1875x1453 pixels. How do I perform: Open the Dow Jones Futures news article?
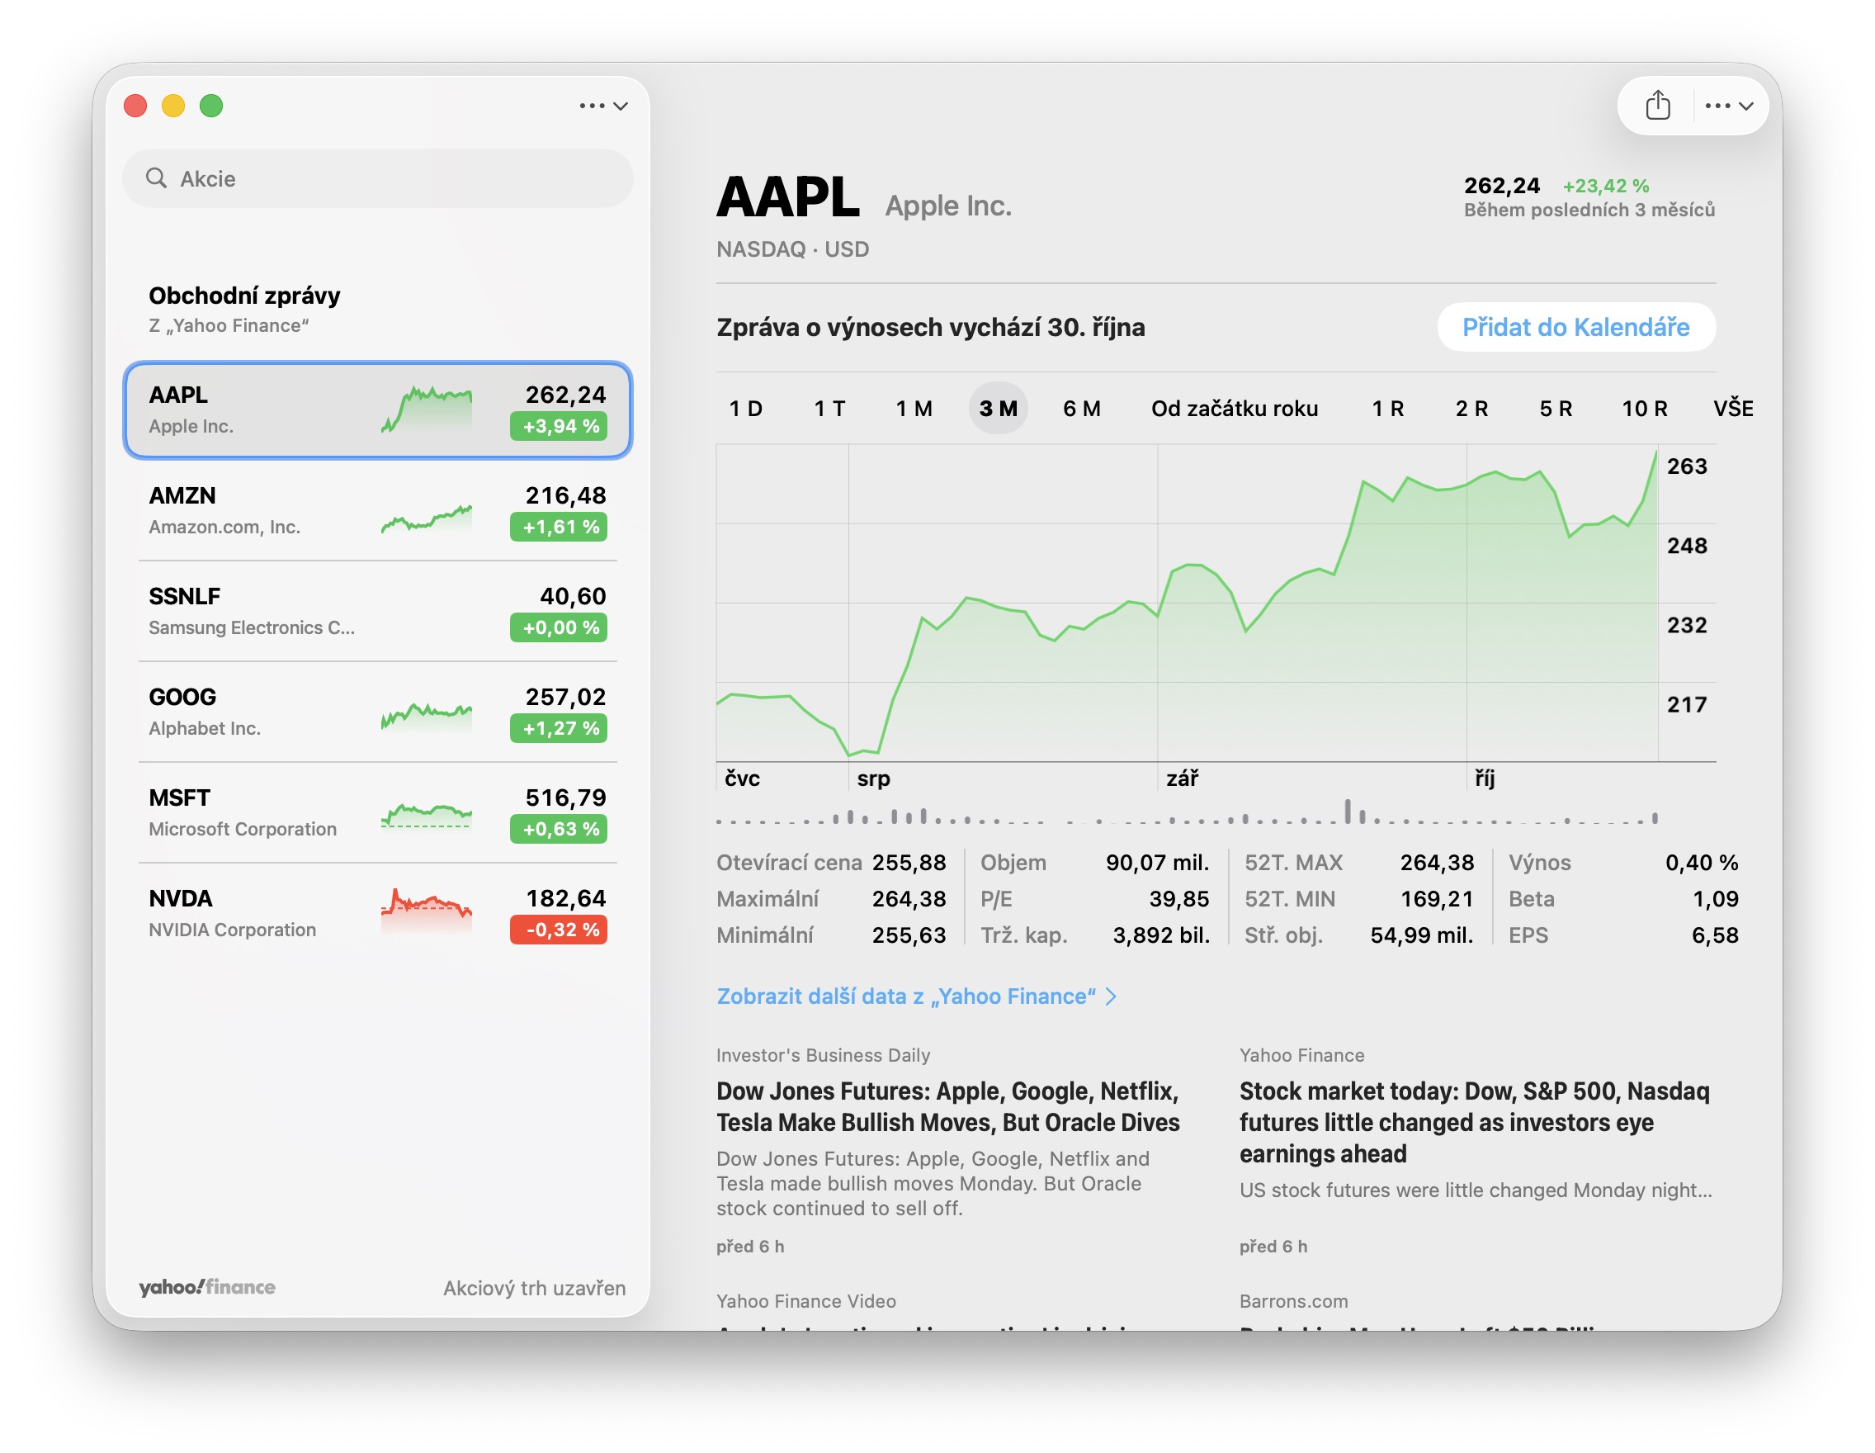coord(947,1106)
